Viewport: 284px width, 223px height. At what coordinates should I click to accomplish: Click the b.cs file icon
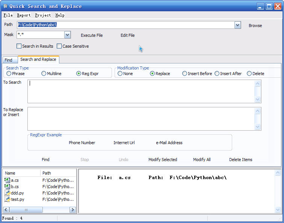coord(7,187)
